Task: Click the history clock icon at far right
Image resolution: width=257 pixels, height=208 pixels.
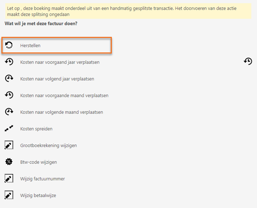Action: 248,61
